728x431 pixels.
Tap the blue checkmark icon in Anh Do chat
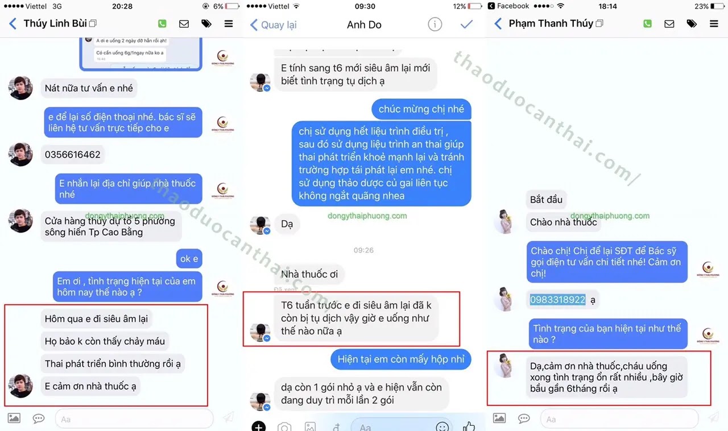(x=467, y=24)
